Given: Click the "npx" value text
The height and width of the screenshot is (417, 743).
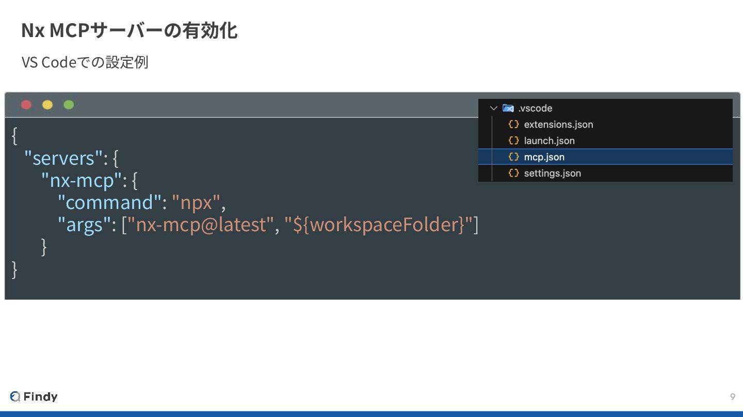Looking at the screenshot, I should pos(197,203).
